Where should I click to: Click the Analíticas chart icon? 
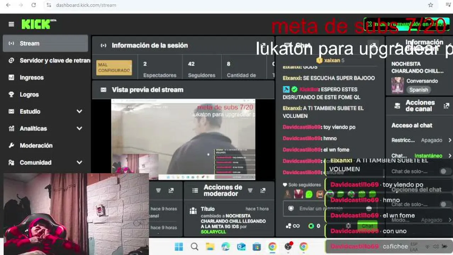11,129
